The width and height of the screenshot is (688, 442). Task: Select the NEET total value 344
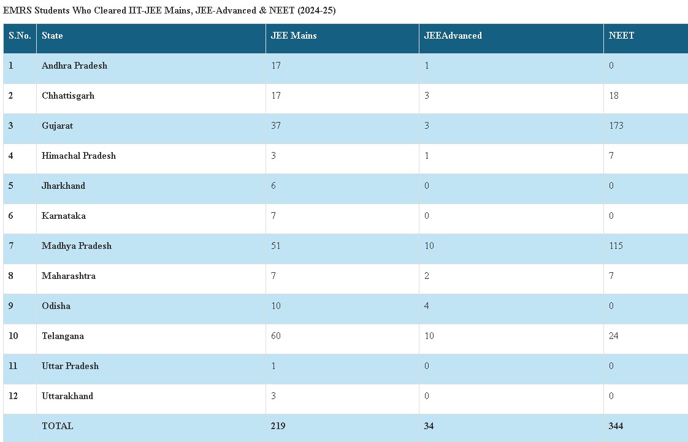tap(616, 426)
